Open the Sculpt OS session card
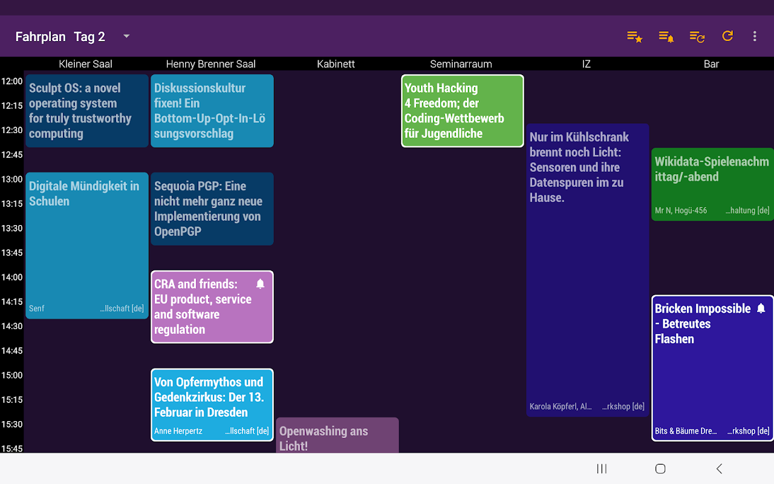Screen dimensions: 774x484 tap(87, 111)
